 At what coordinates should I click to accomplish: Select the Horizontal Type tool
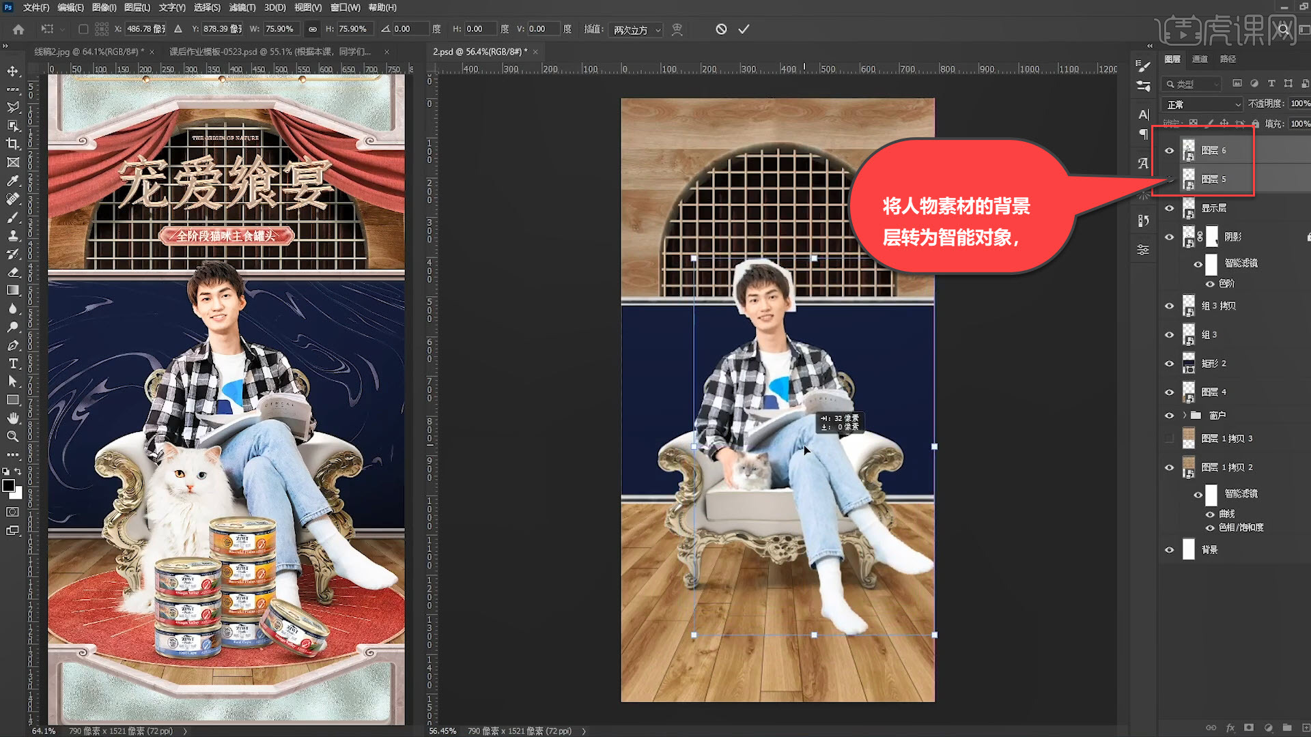[x=13, y=364]
